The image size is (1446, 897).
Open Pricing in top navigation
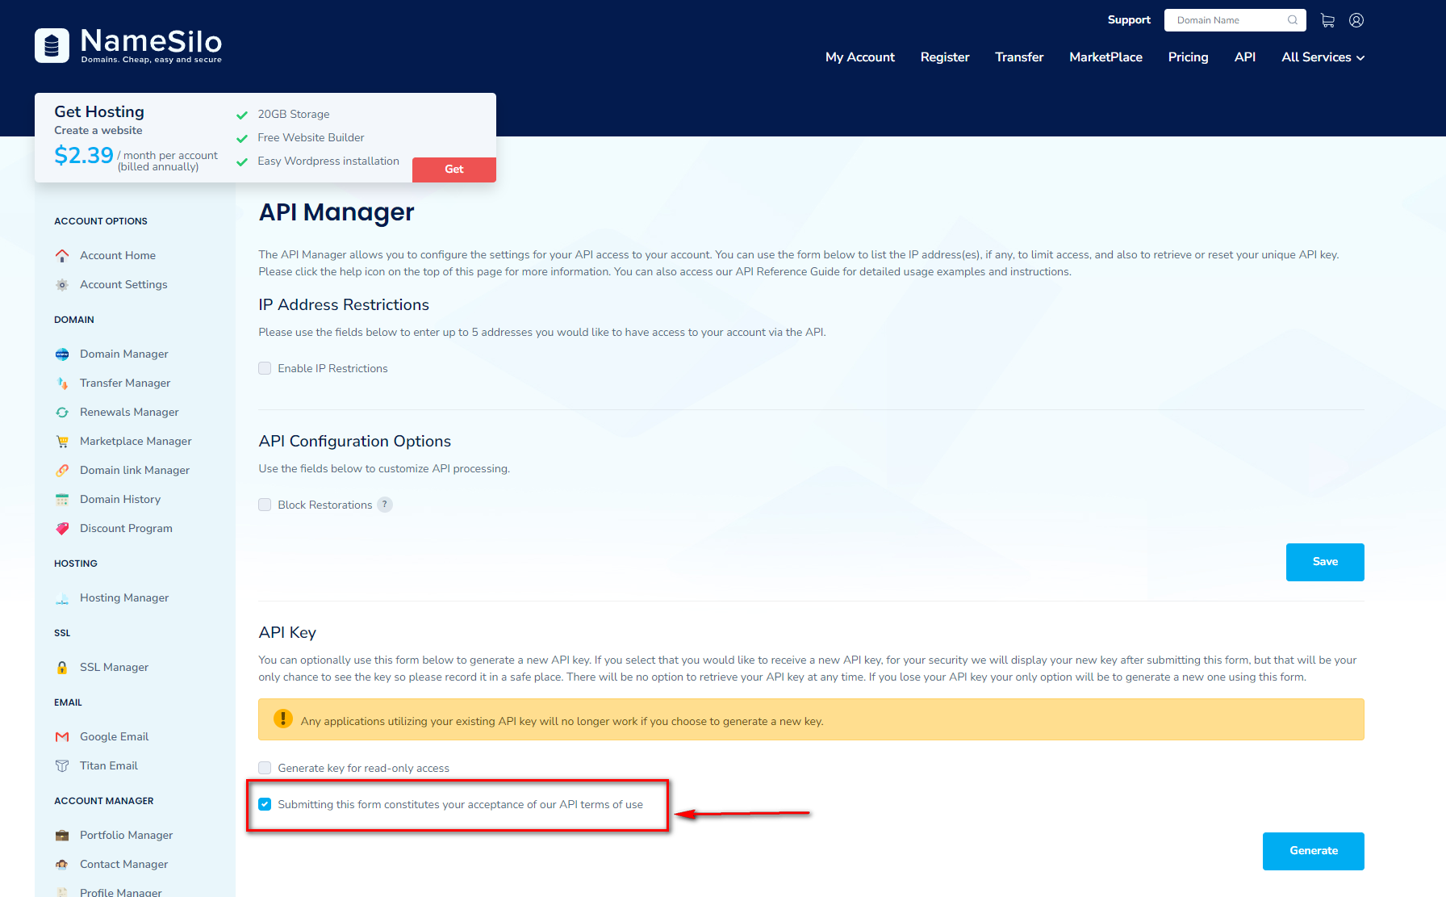tap(1188, 57)
